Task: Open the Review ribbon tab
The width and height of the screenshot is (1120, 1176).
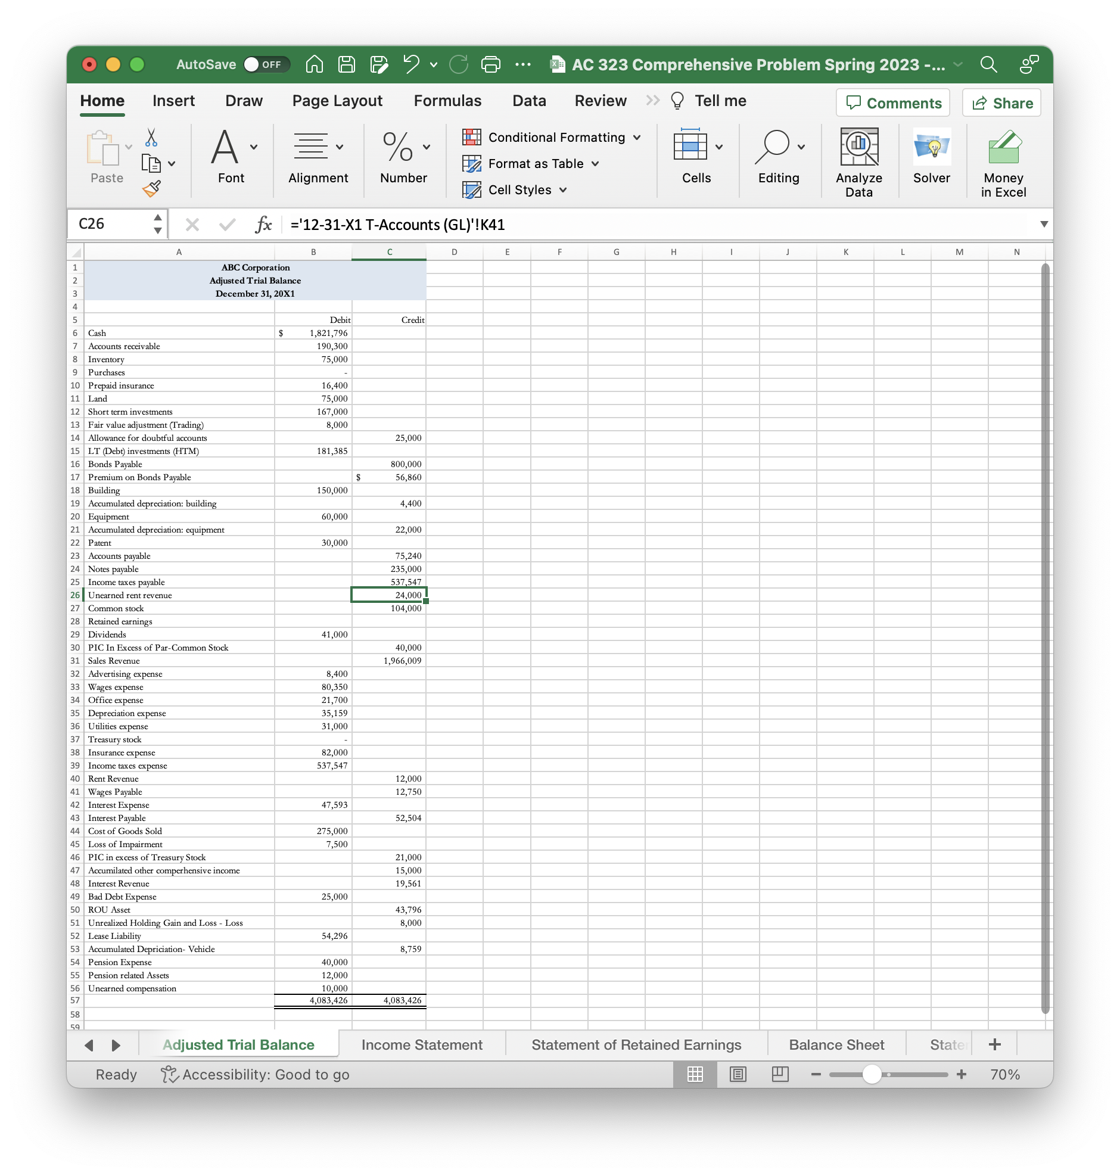Action: [x=601, y=101]
